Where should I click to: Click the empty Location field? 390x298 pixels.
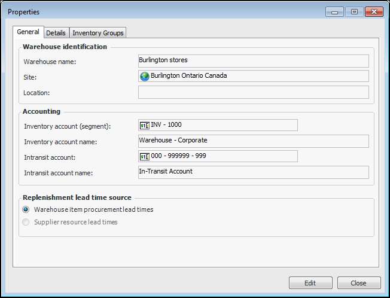pyautogui.click(x=253, y=92)
